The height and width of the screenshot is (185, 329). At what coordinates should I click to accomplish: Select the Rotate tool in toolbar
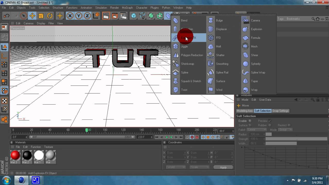click(50, 16)
